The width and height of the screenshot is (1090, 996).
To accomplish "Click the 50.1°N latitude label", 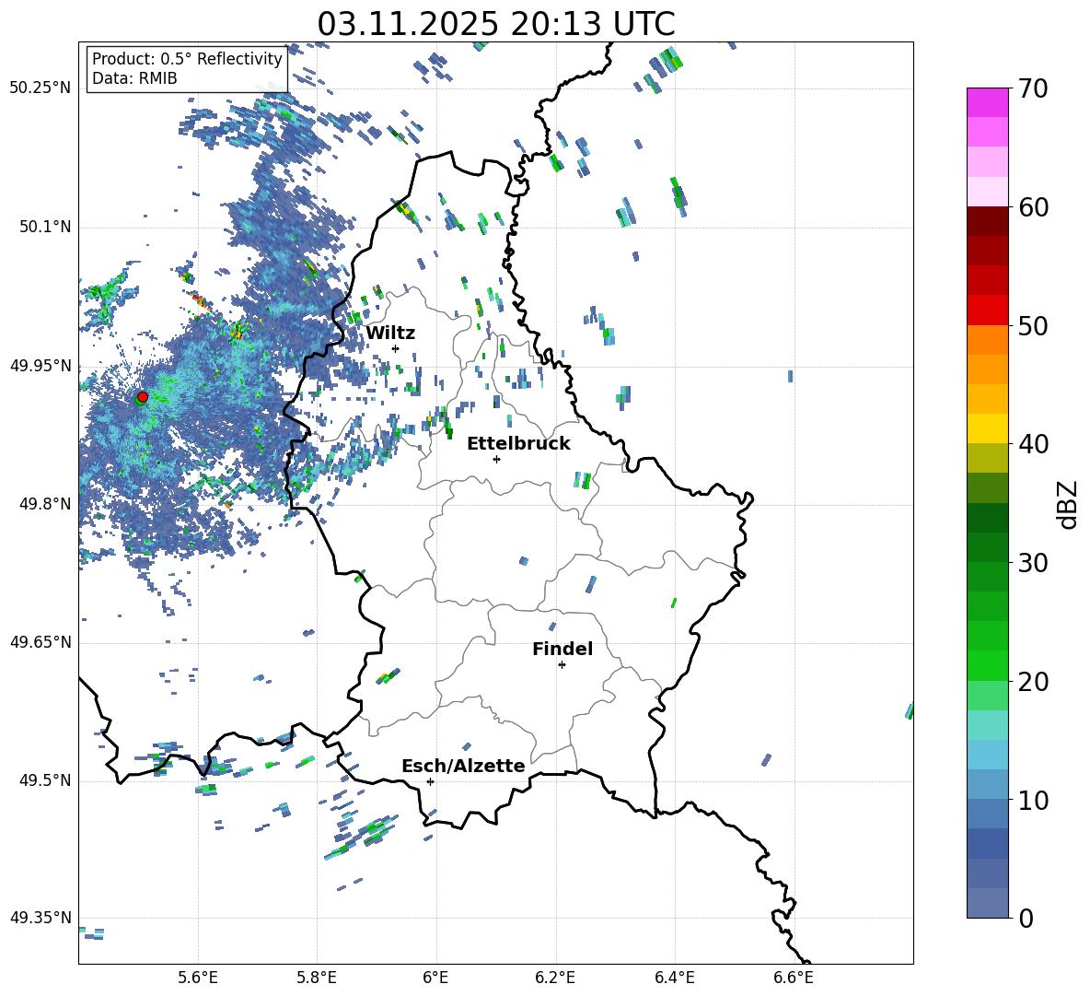I will (45, 227).
